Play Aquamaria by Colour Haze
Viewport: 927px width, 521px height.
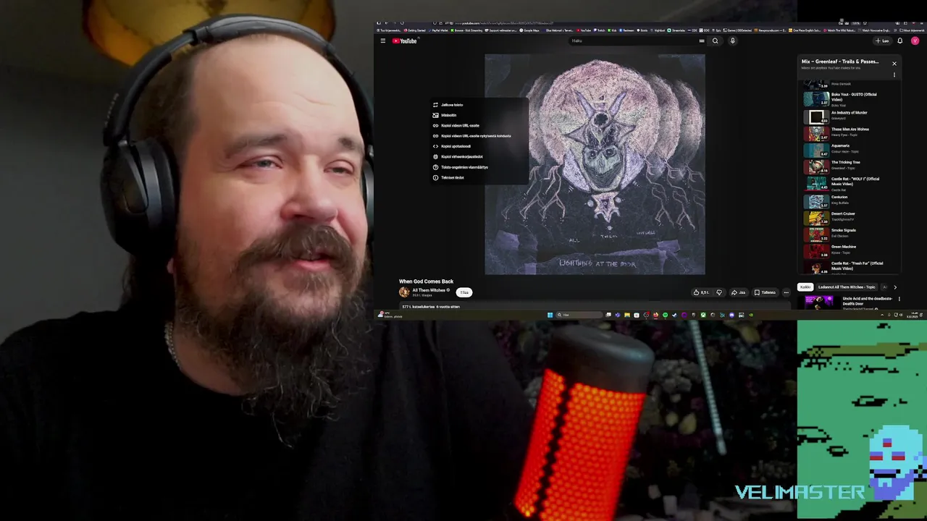tap(850, 149)
